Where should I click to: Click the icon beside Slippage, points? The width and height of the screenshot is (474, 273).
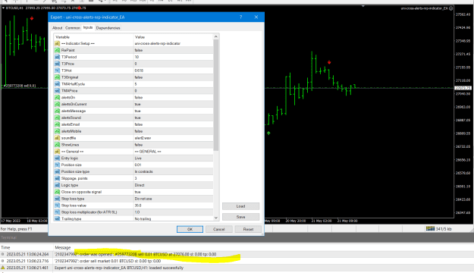coord(57,178)
